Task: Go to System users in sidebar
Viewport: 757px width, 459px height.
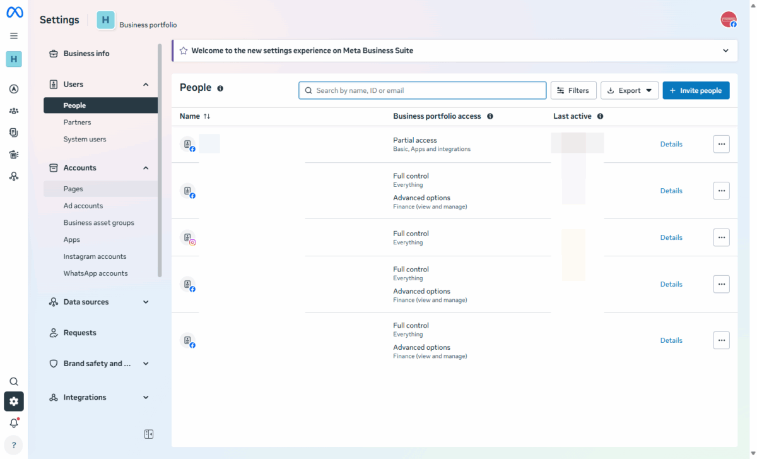Action: coord(85,140)
